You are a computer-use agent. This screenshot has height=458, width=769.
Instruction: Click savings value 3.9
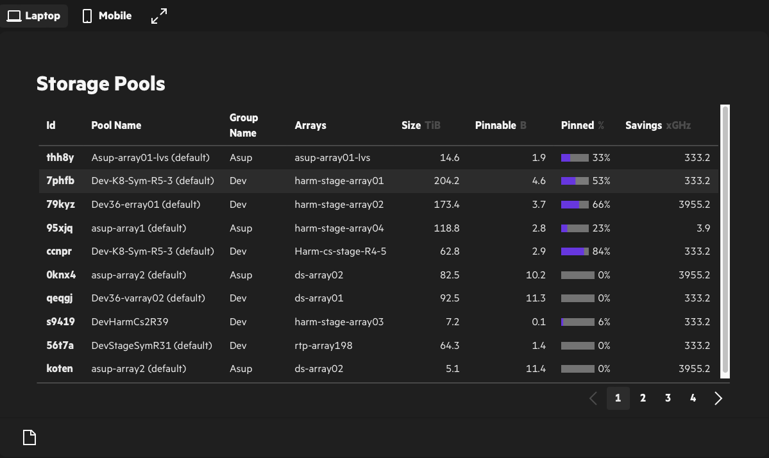(x=704, y=228)
